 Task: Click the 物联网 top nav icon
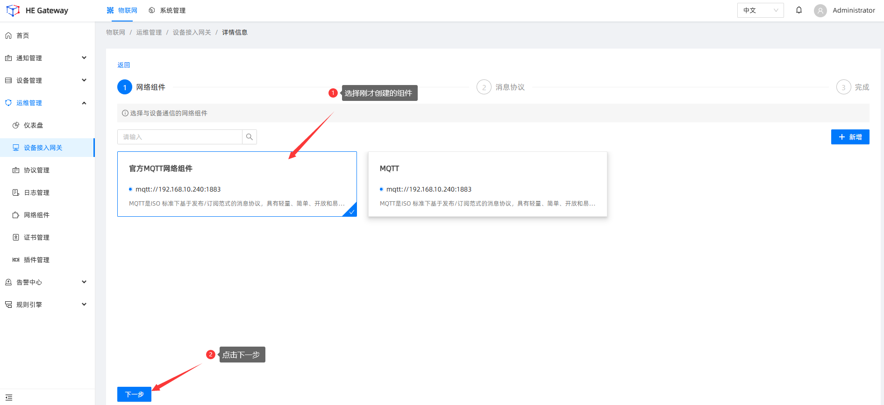point(110,10)
